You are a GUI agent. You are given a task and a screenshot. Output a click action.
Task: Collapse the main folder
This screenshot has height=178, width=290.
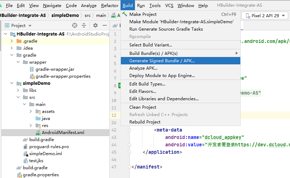coord(24,104)
